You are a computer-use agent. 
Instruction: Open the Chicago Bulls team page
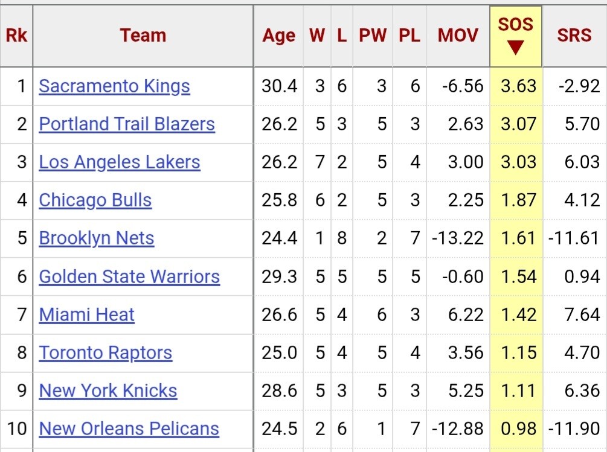(95, 200)
